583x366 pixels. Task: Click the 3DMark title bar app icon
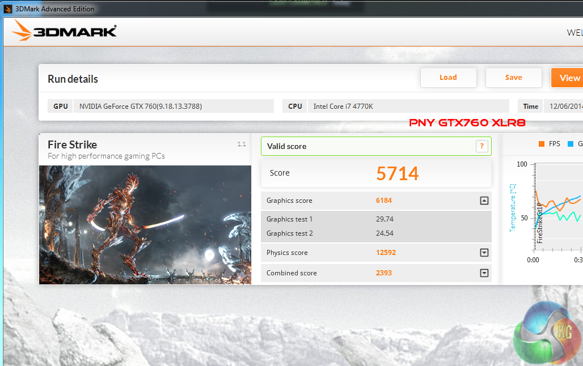[x=8, y=8]
